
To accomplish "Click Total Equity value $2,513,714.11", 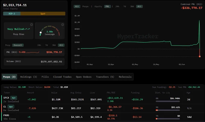I will coord(15,5).
